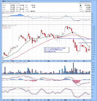This screenshot has width=97, height=101.
Task: Click the Open value 10.480
Action: coord(12,5)
